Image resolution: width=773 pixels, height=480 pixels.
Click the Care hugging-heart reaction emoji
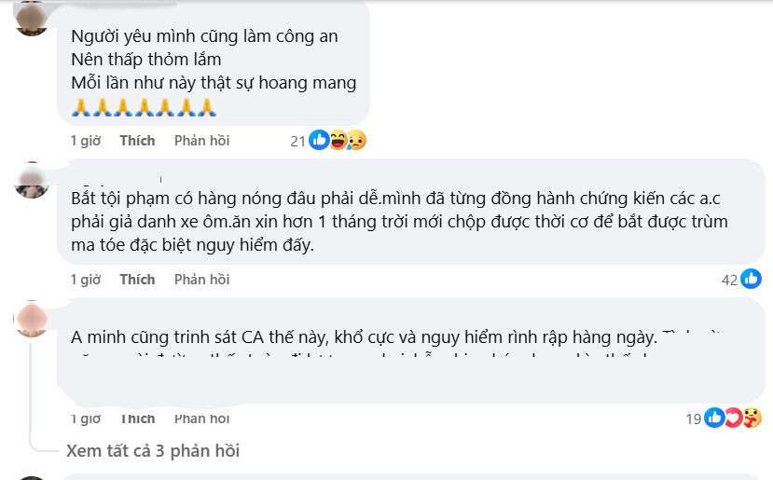point(751,418)
